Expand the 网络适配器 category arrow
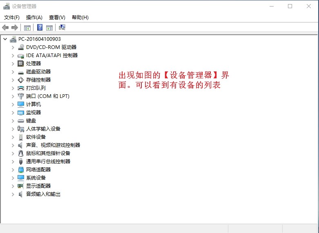 point(13,170)
